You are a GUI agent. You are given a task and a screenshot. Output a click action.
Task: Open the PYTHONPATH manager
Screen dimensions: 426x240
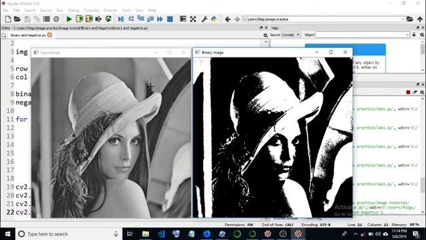pos(214,19)
